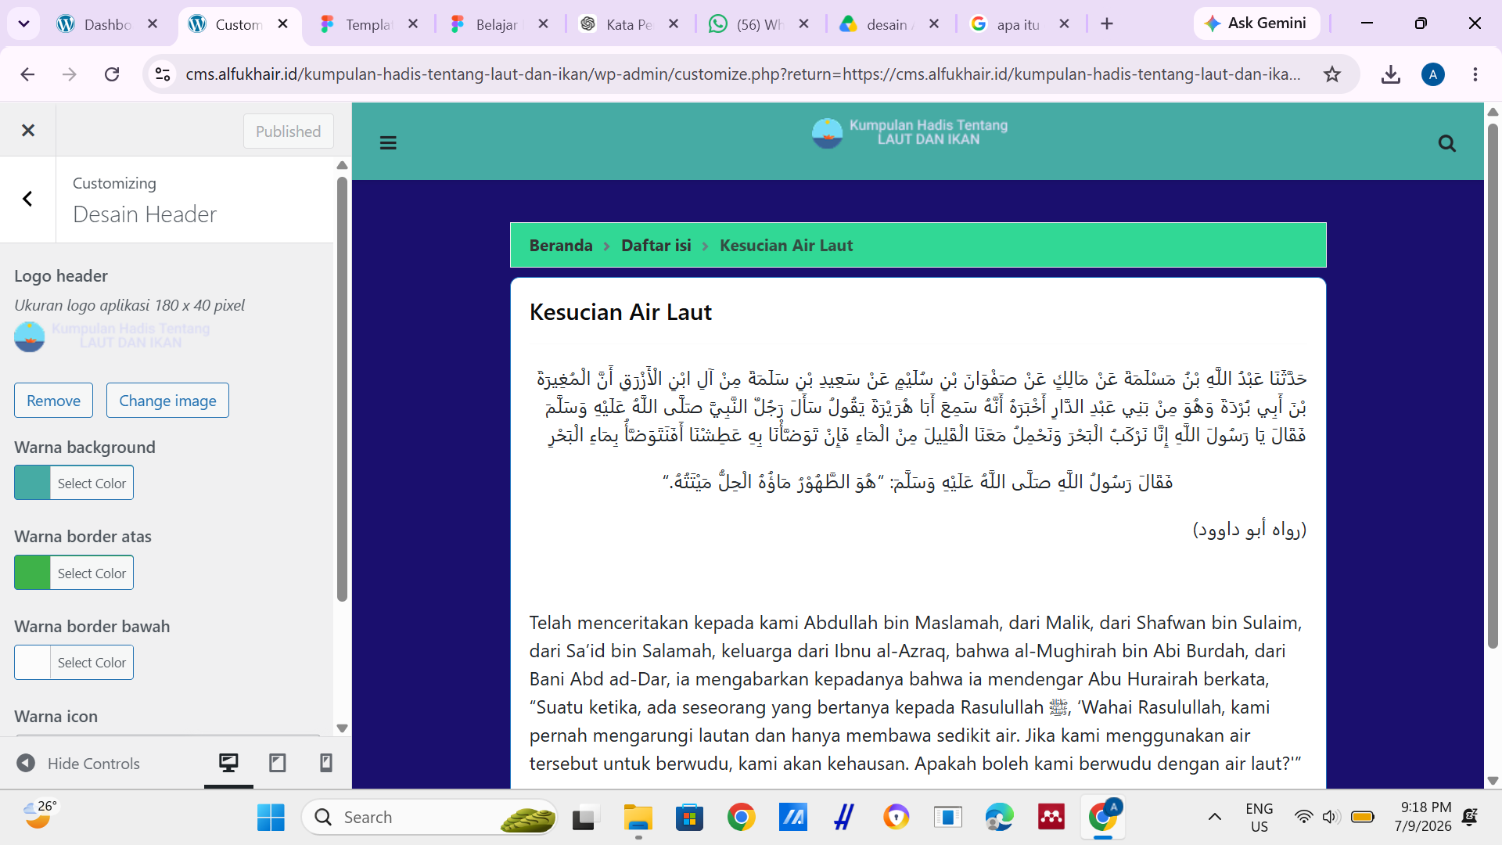Viewport: 1502px width, 845px height.
Task: Open Microsoft Edge from taskbar
Action: click(999, 818)
